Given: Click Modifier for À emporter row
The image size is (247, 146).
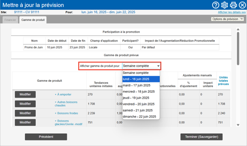Looking at the screenshot, I should 25,94.
